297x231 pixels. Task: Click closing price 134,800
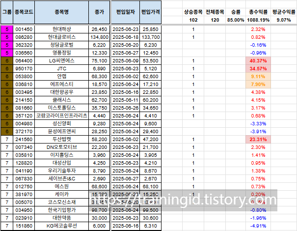[x=99, y=37]
